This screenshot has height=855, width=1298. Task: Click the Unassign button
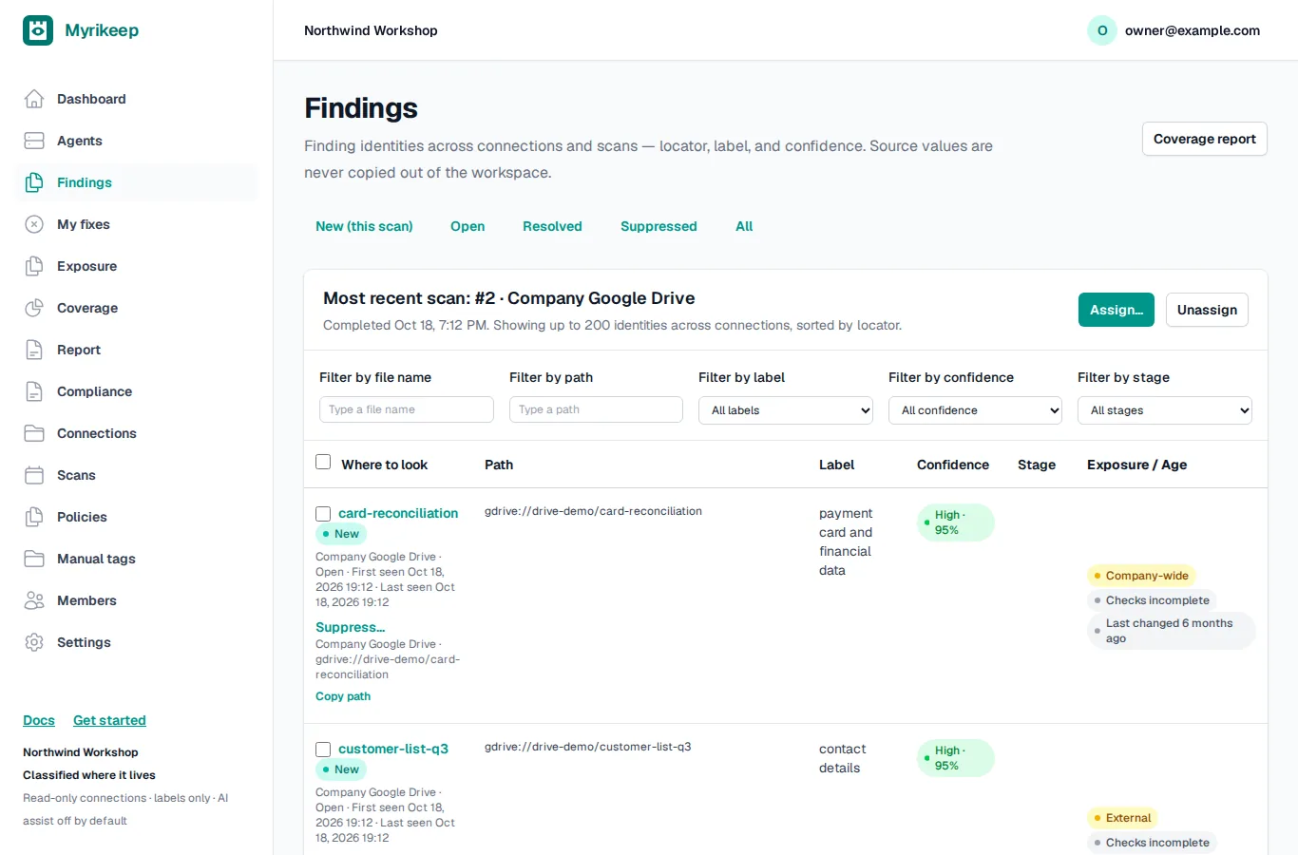tap(1207, 310)
